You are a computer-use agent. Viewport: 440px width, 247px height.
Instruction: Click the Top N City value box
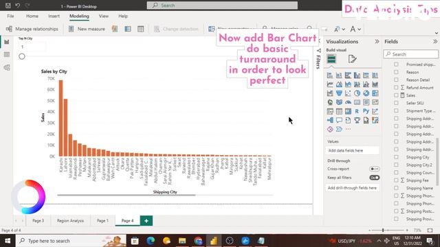(32, 47)
